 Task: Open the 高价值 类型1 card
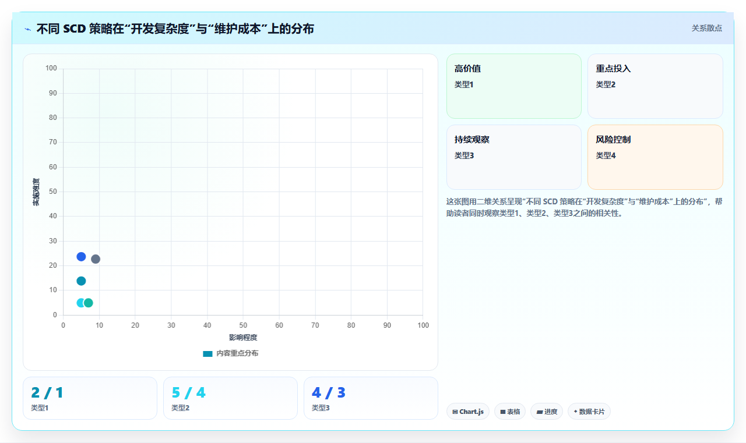[514, 86]
